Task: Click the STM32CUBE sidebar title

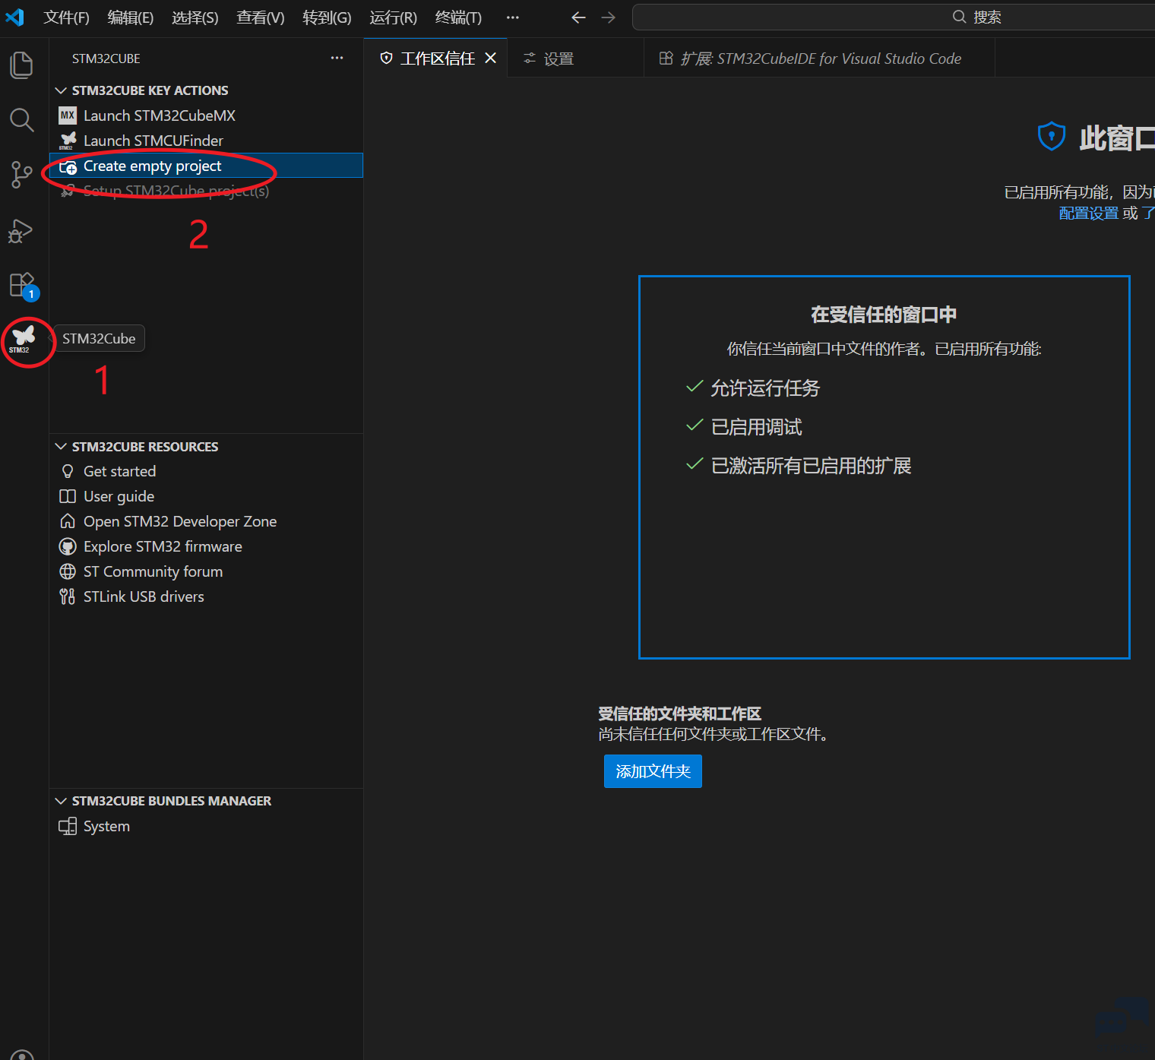Action: (106, 59)
